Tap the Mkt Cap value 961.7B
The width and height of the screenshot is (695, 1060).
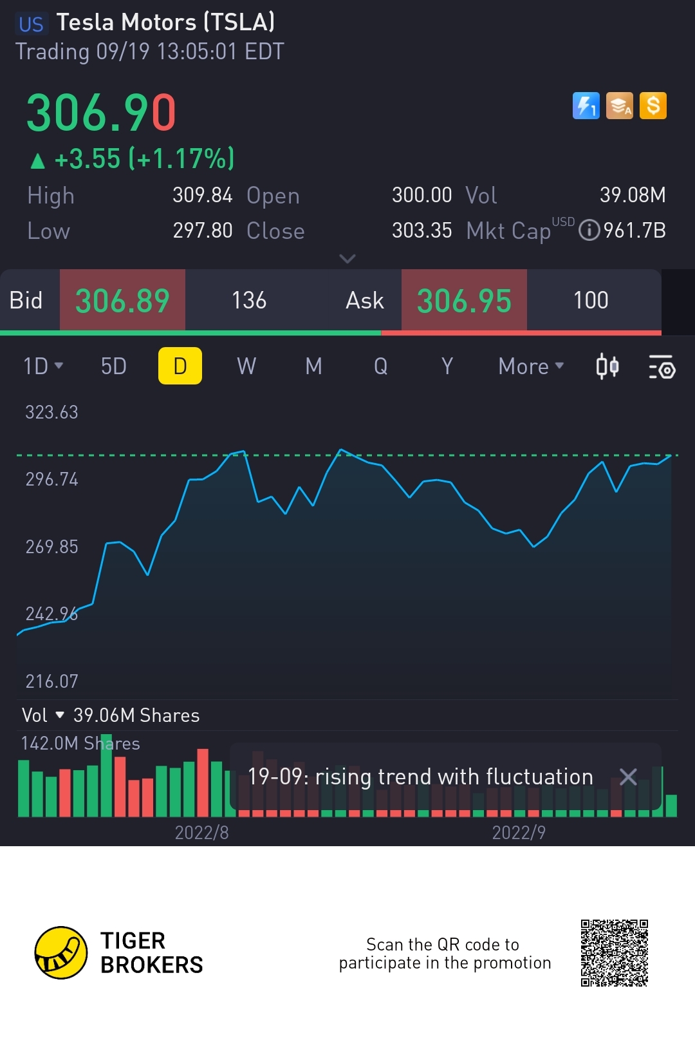(635, 231)
